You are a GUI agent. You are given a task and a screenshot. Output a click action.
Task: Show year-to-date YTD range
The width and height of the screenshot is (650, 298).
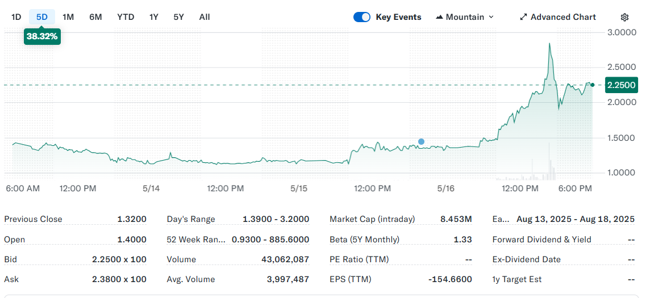[x=126, y=17]
